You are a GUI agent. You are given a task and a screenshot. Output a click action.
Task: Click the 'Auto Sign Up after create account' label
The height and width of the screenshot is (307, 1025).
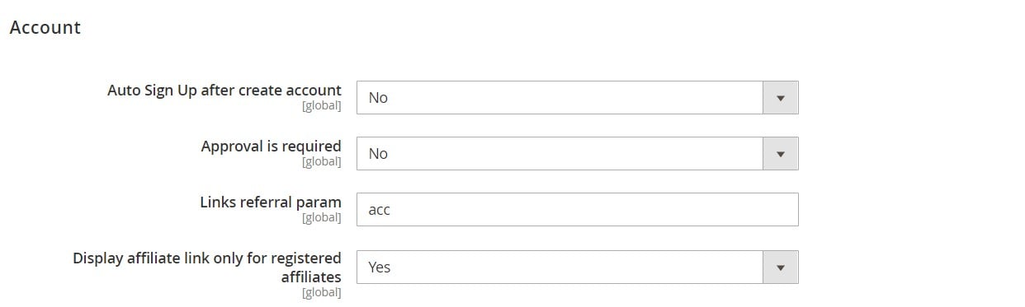tap(224, 91)
